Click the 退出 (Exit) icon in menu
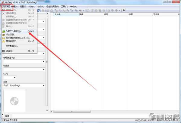Viewport: 181px width, 123px height. pos(3,51)
